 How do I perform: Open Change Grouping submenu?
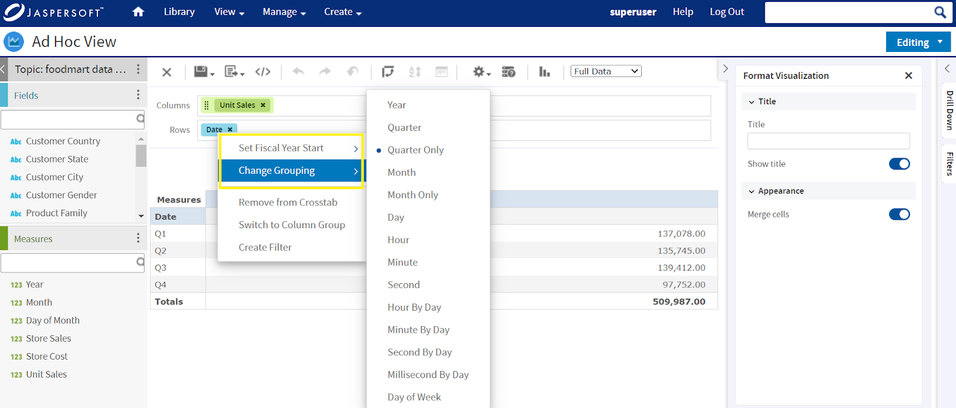tap(292, 171)
